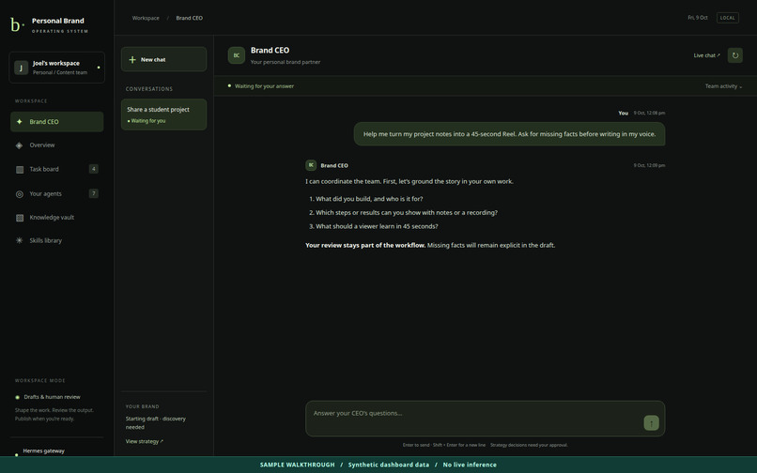757x473 pixels.
Task: Click 'No live inference' banner text
Action: pos(470,465)
